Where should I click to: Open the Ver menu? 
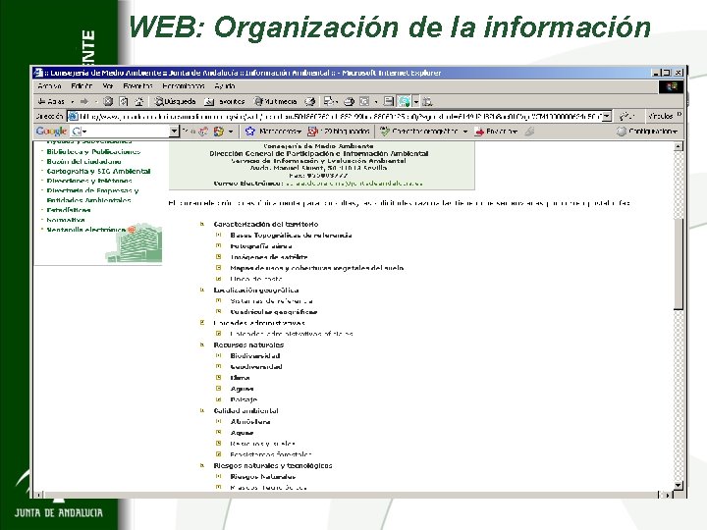click(x=108, y=86)
